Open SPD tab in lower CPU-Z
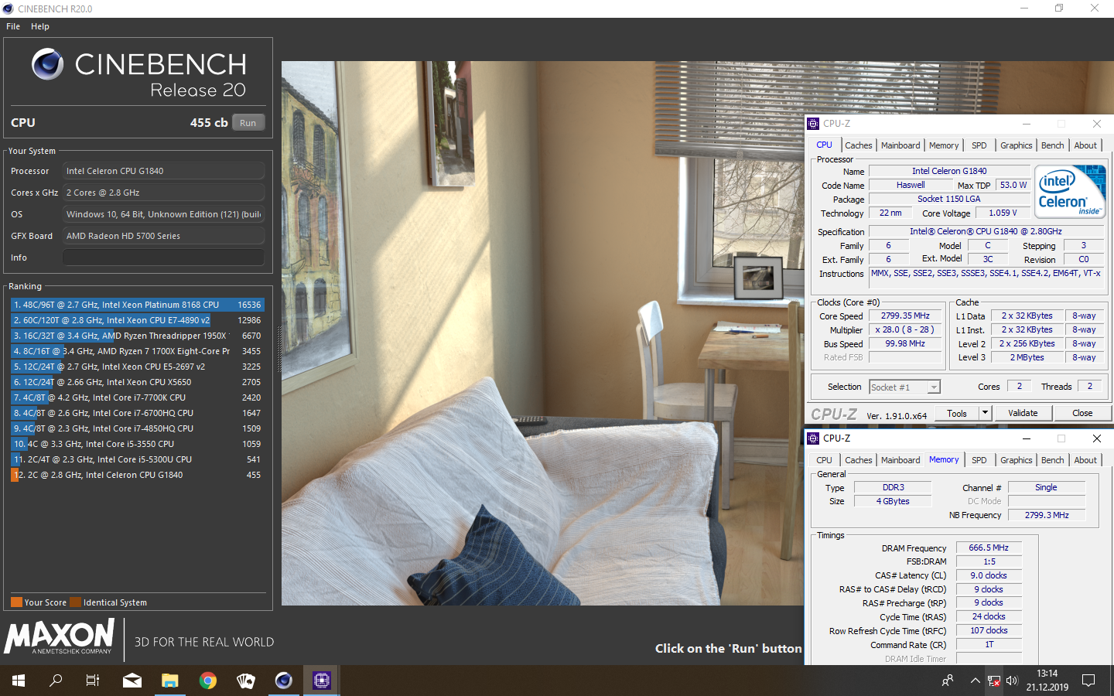The width and height of the screenshot is (1114, 696). pyautogui.click(x=979, y=460)
